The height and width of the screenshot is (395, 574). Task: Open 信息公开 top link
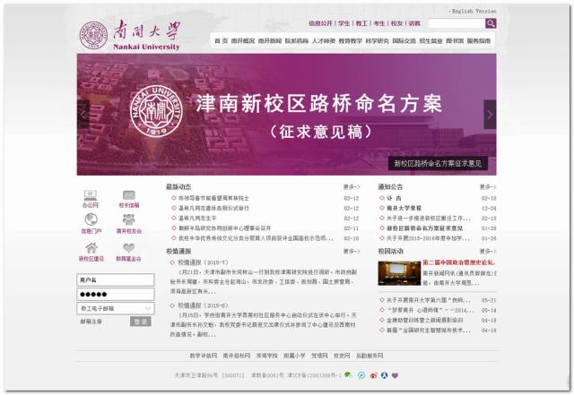[x=320, y=23]
